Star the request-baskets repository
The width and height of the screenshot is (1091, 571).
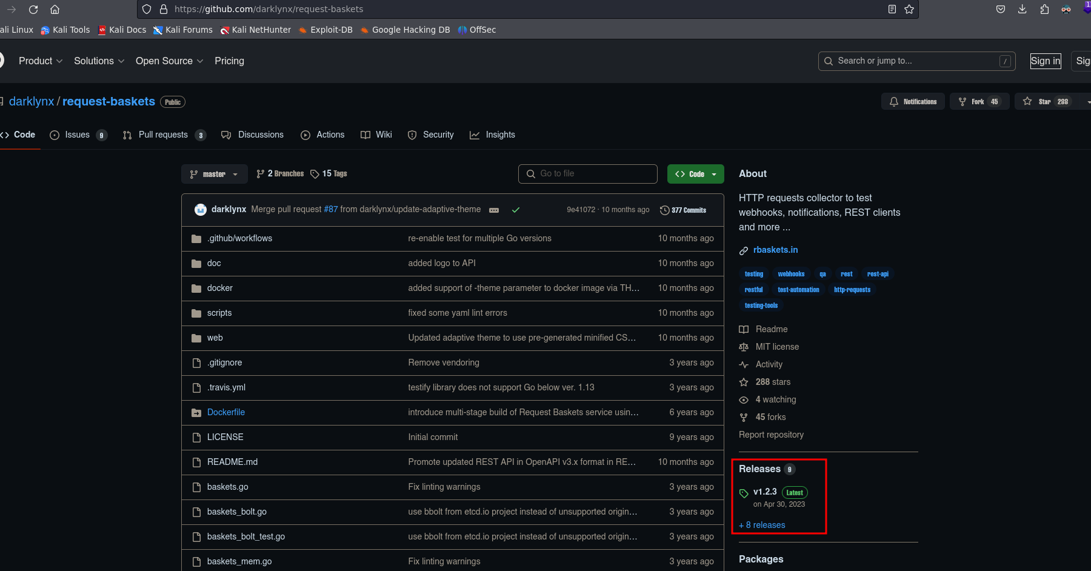click(1044, 102)
